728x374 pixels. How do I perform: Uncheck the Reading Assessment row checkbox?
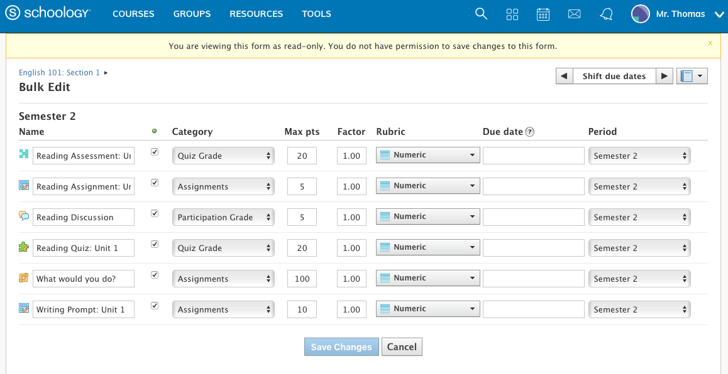155,152
